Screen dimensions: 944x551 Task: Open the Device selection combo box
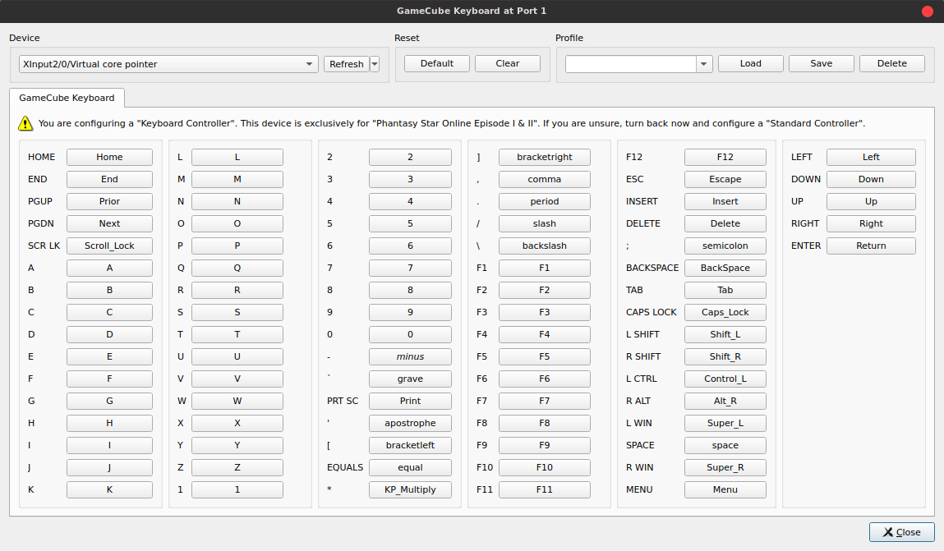pos(168,64)
